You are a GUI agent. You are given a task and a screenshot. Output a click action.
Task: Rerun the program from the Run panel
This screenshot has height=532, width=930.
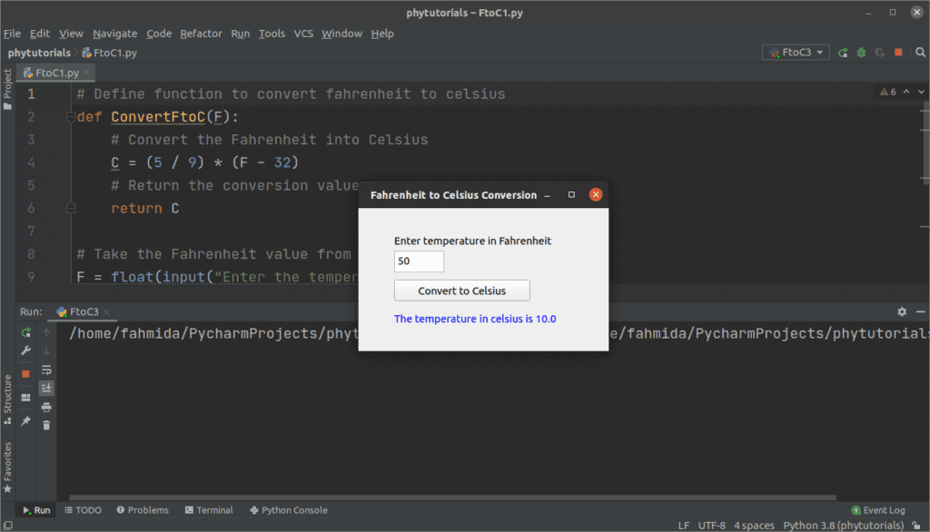[25, 333]
